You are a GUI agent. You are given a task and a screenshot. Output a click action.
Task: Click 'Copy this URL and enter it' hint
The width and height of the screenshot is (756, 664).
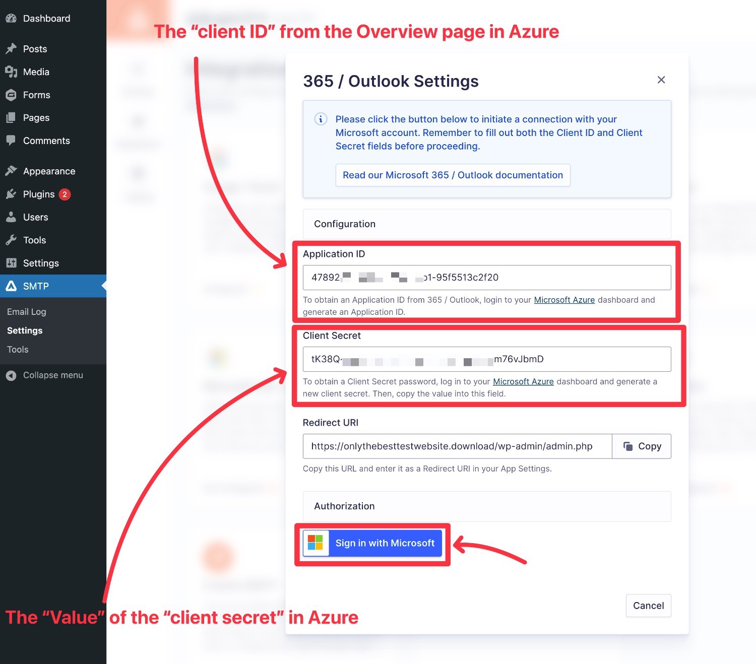[427, 469]
